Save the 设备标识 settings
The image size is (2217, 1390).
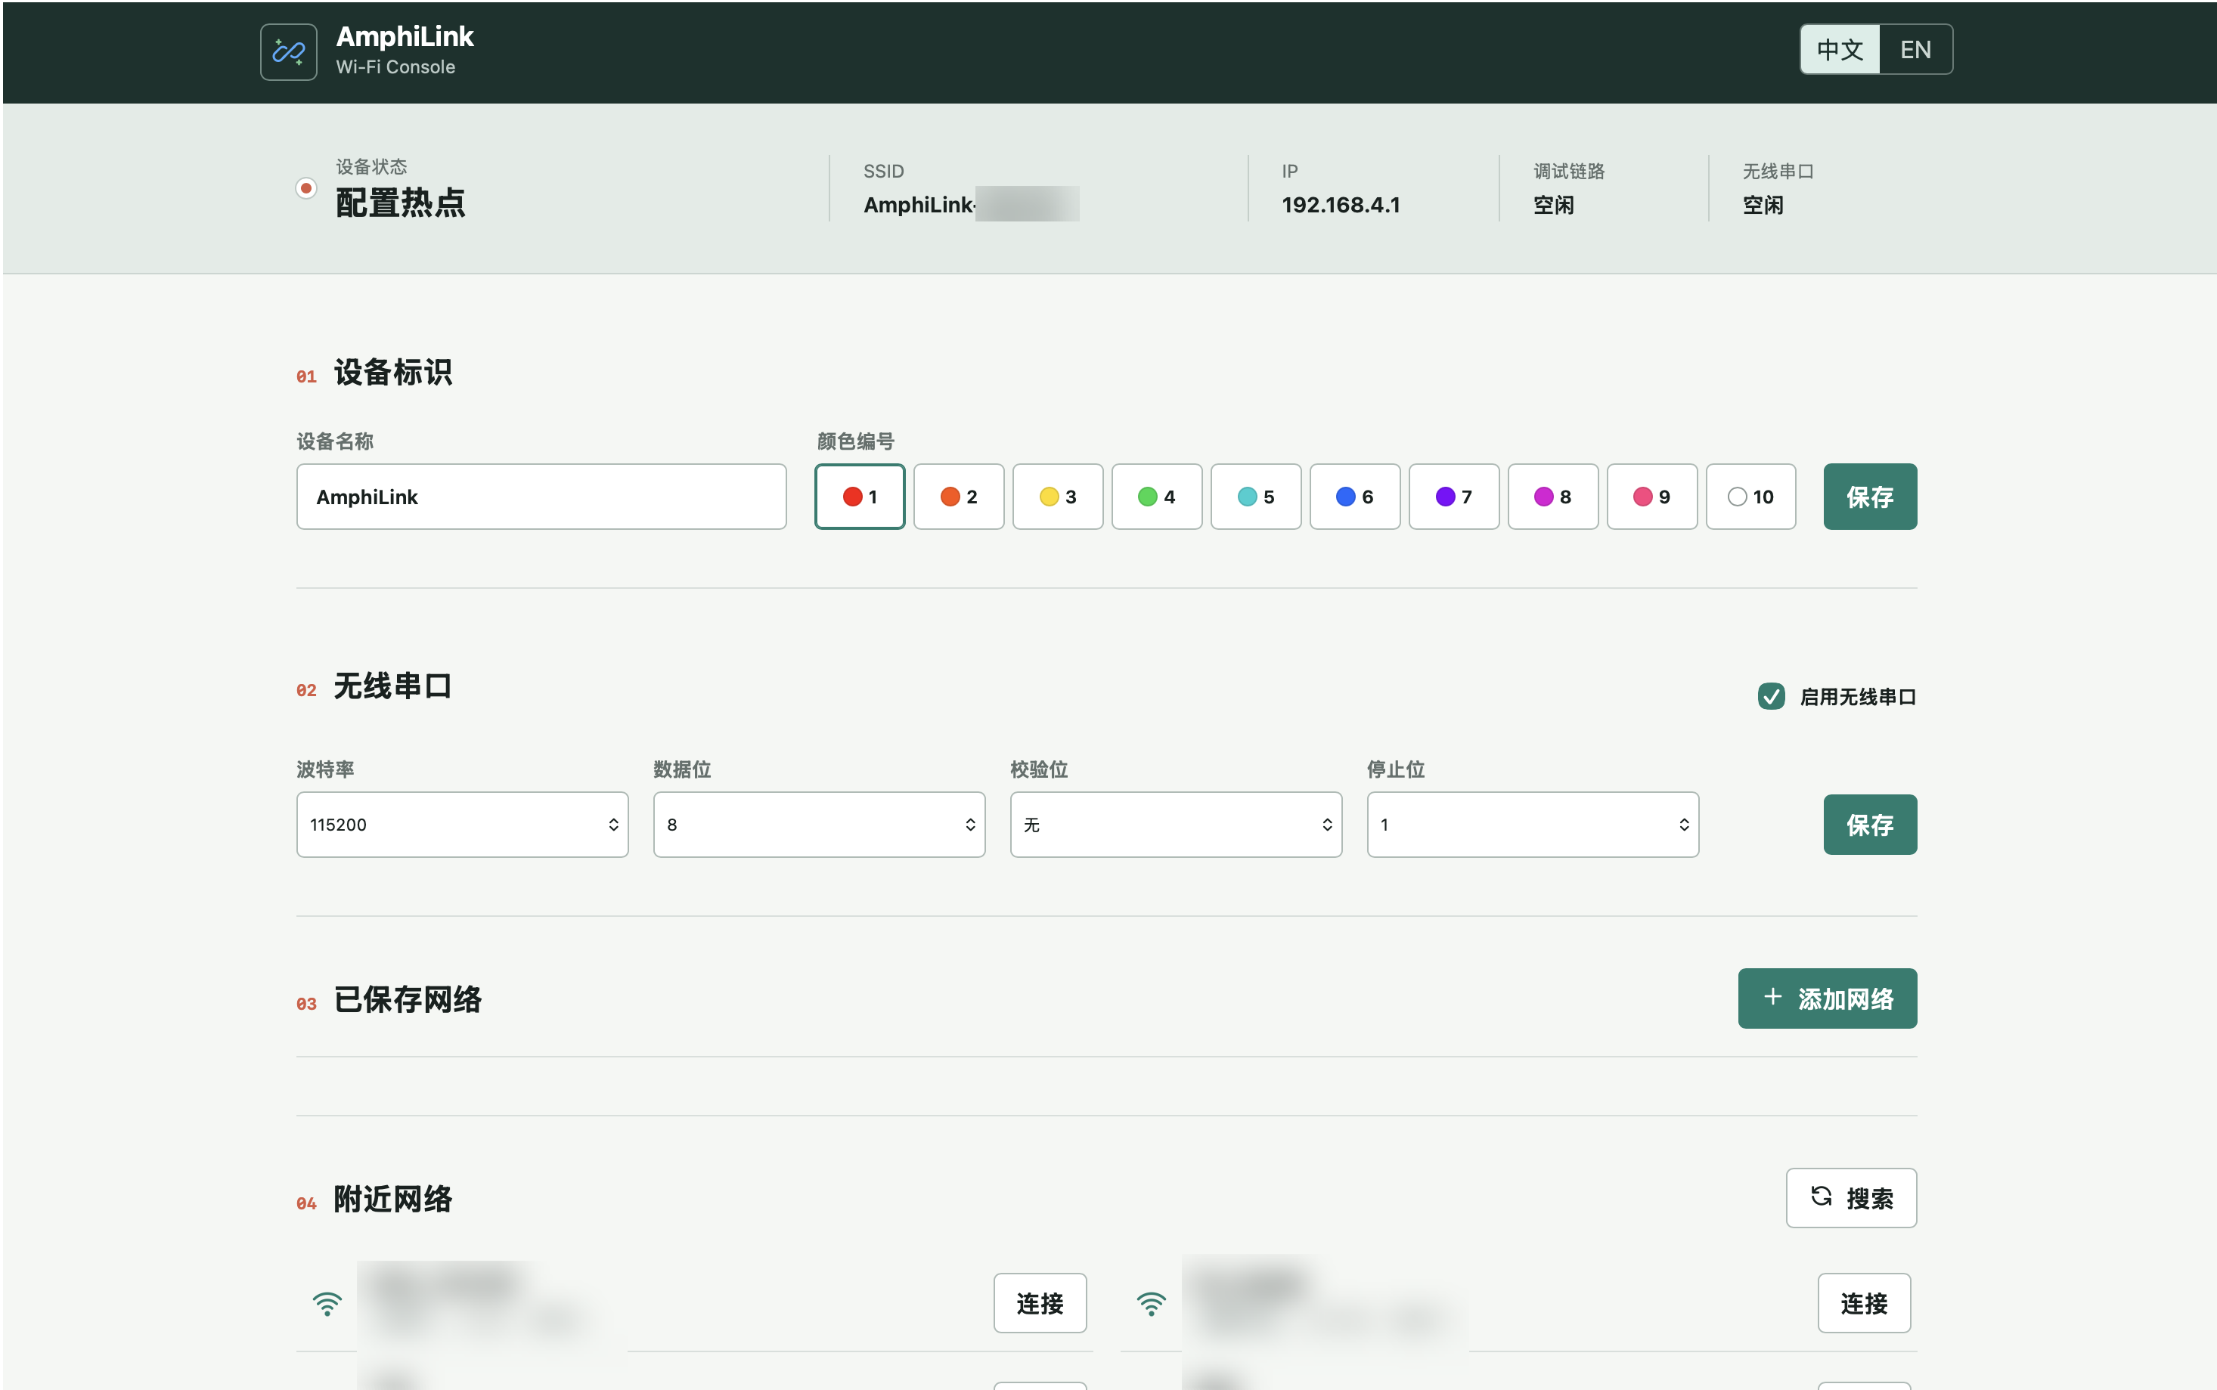[x=1869, y=497]
